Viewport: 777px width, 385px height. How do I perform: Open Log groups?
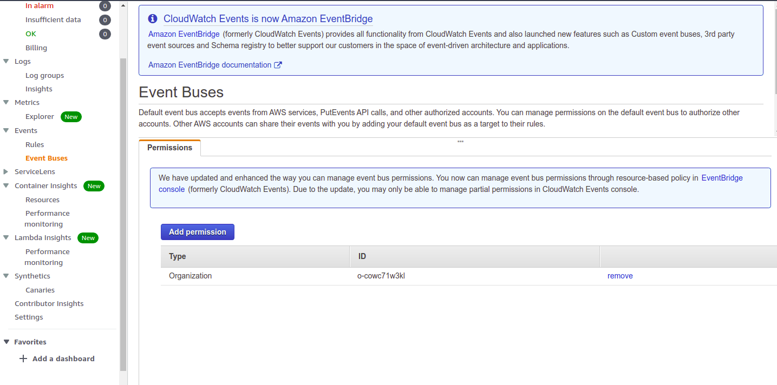[45, 76]
